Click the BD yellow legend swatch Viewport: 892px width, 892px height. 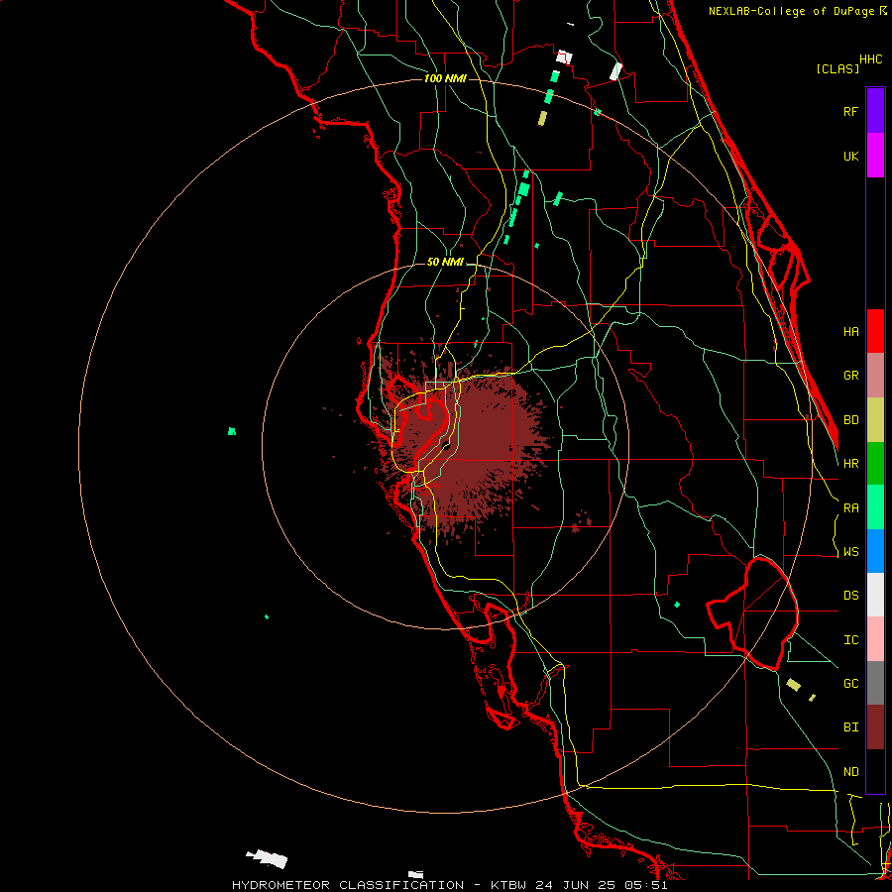tap(875, 420)
